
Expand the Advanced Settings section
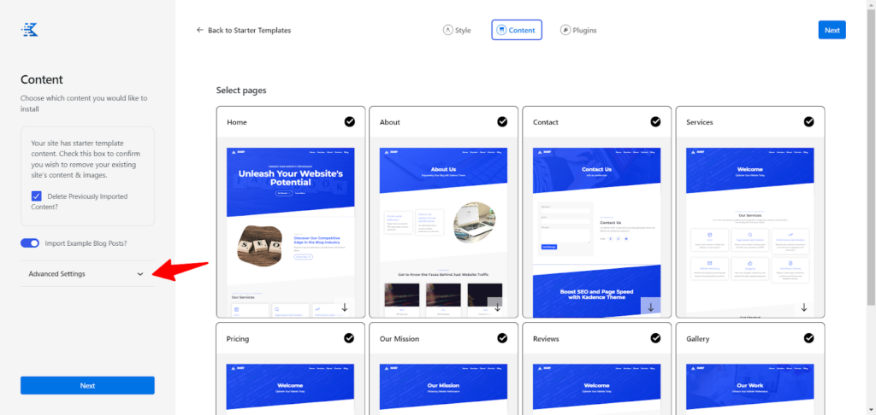[87, 274]
